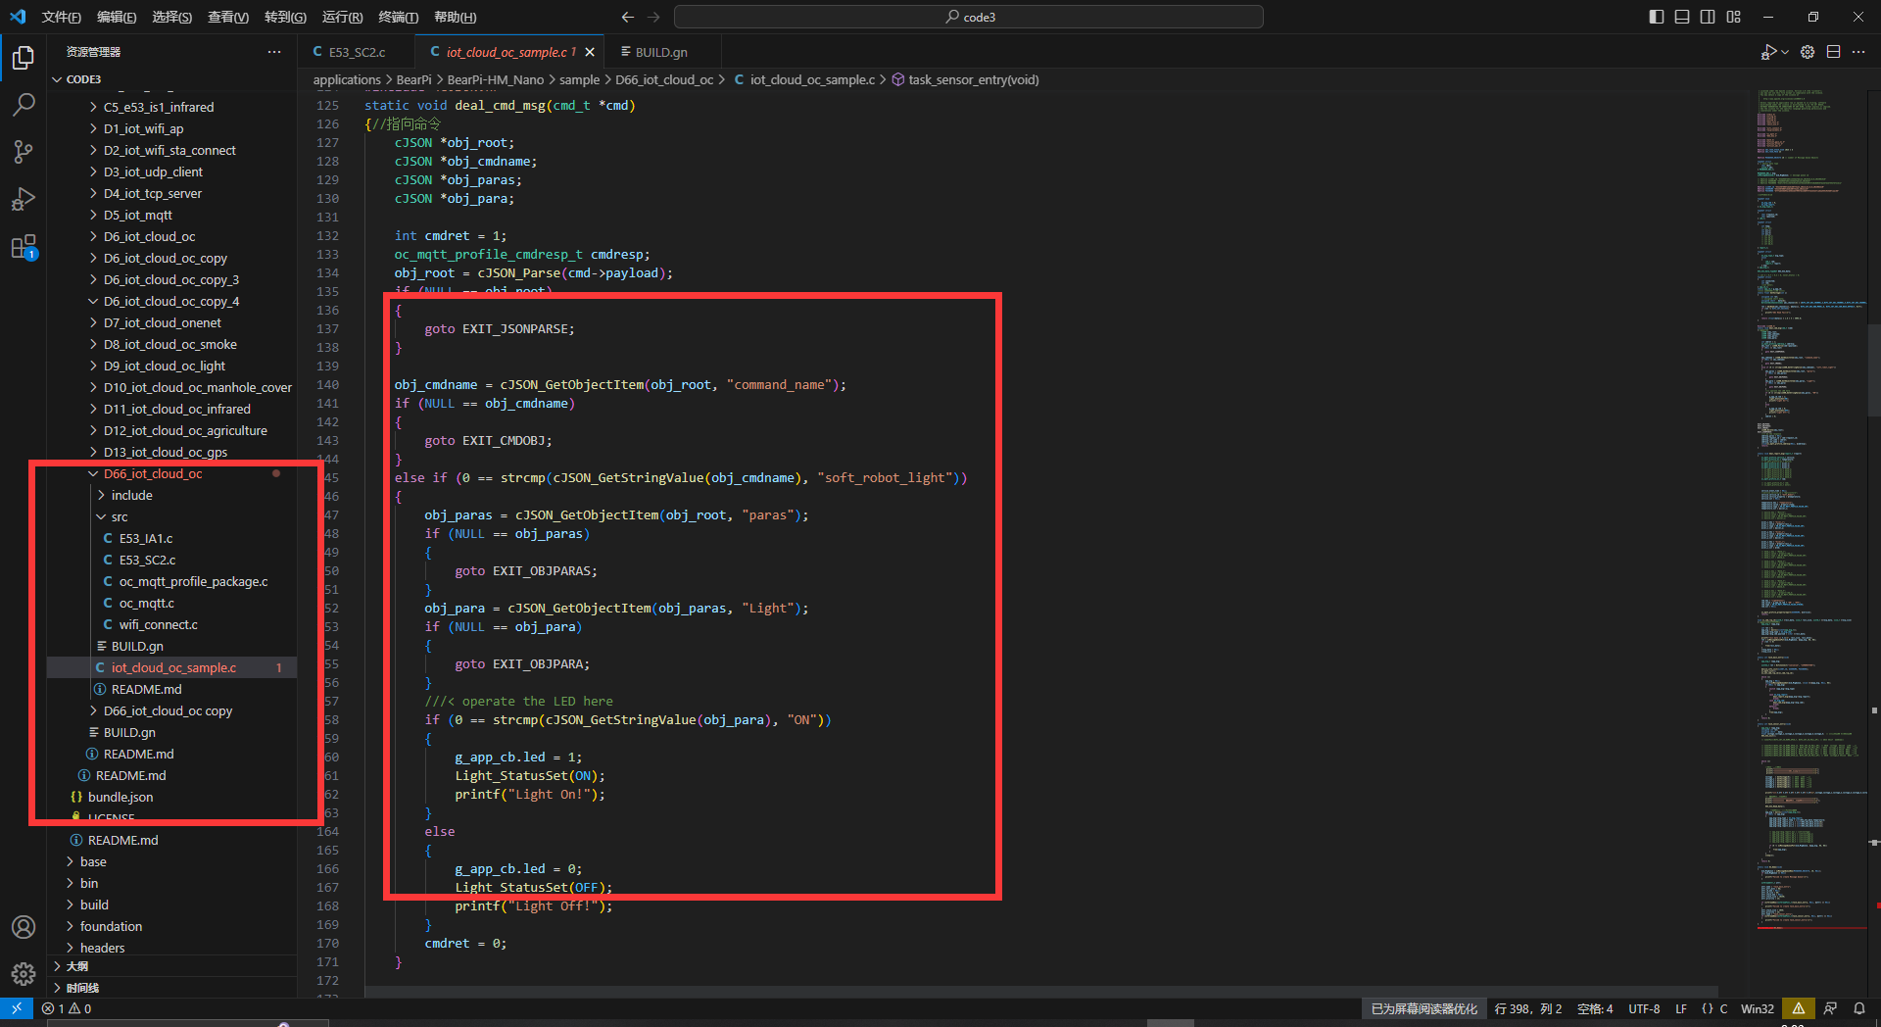Expand the foundation folder
The width and height of the screenshot is (1881, 1027).
point(111,926)
